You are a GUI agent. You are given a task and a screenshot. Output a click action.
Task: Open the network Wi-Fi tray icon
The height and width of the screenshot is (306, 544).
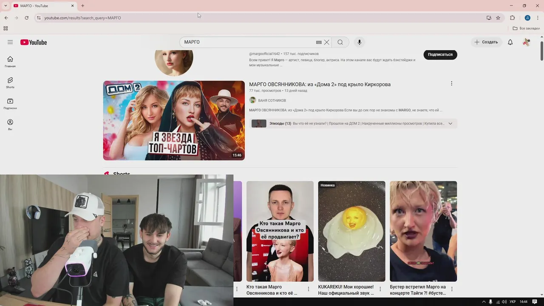click(x=498, y=302)
